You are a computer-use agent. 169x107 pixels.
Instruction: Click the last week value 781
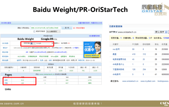[x=83, y=70]
